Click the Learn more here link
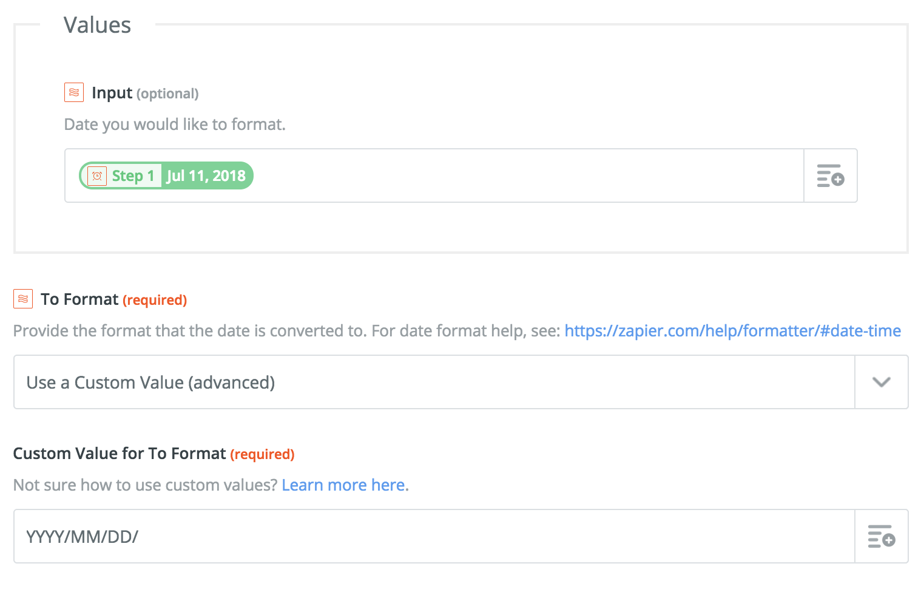The height and width of the screenshot is (589, 921). click(343, 485)
